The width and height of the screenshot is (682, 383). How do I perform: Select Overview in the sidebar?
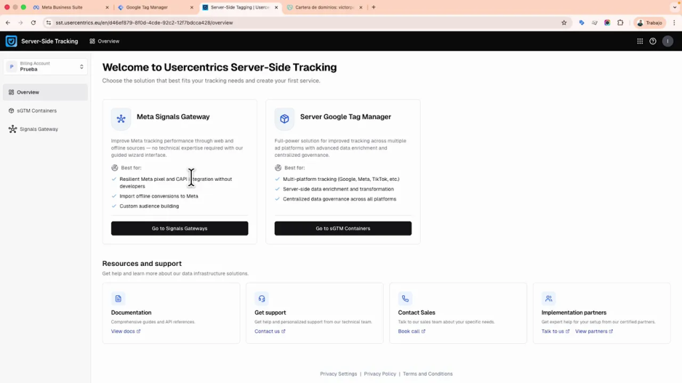click(45, 92)
